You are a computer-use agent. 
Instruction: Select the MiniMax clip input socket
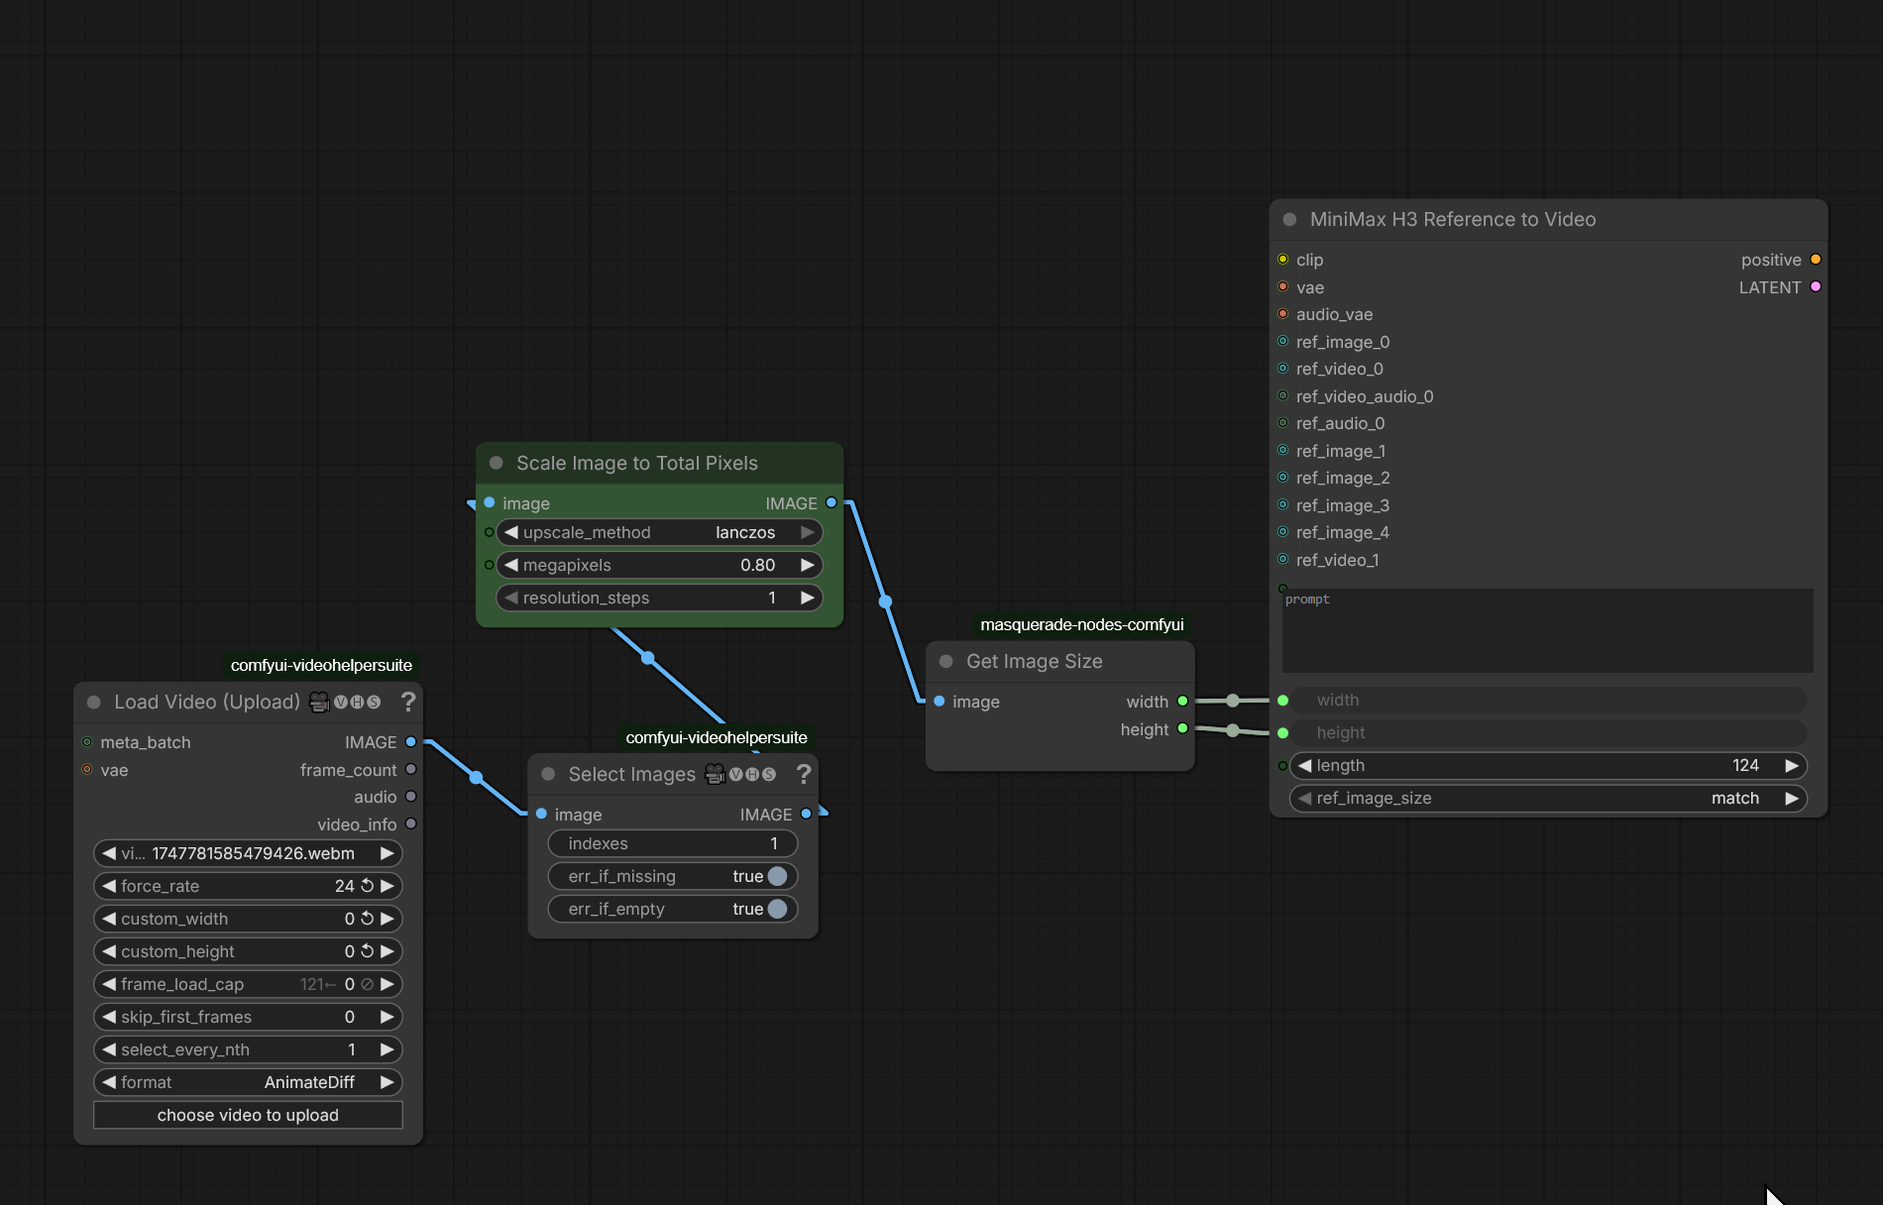[x=1283, y=260]
